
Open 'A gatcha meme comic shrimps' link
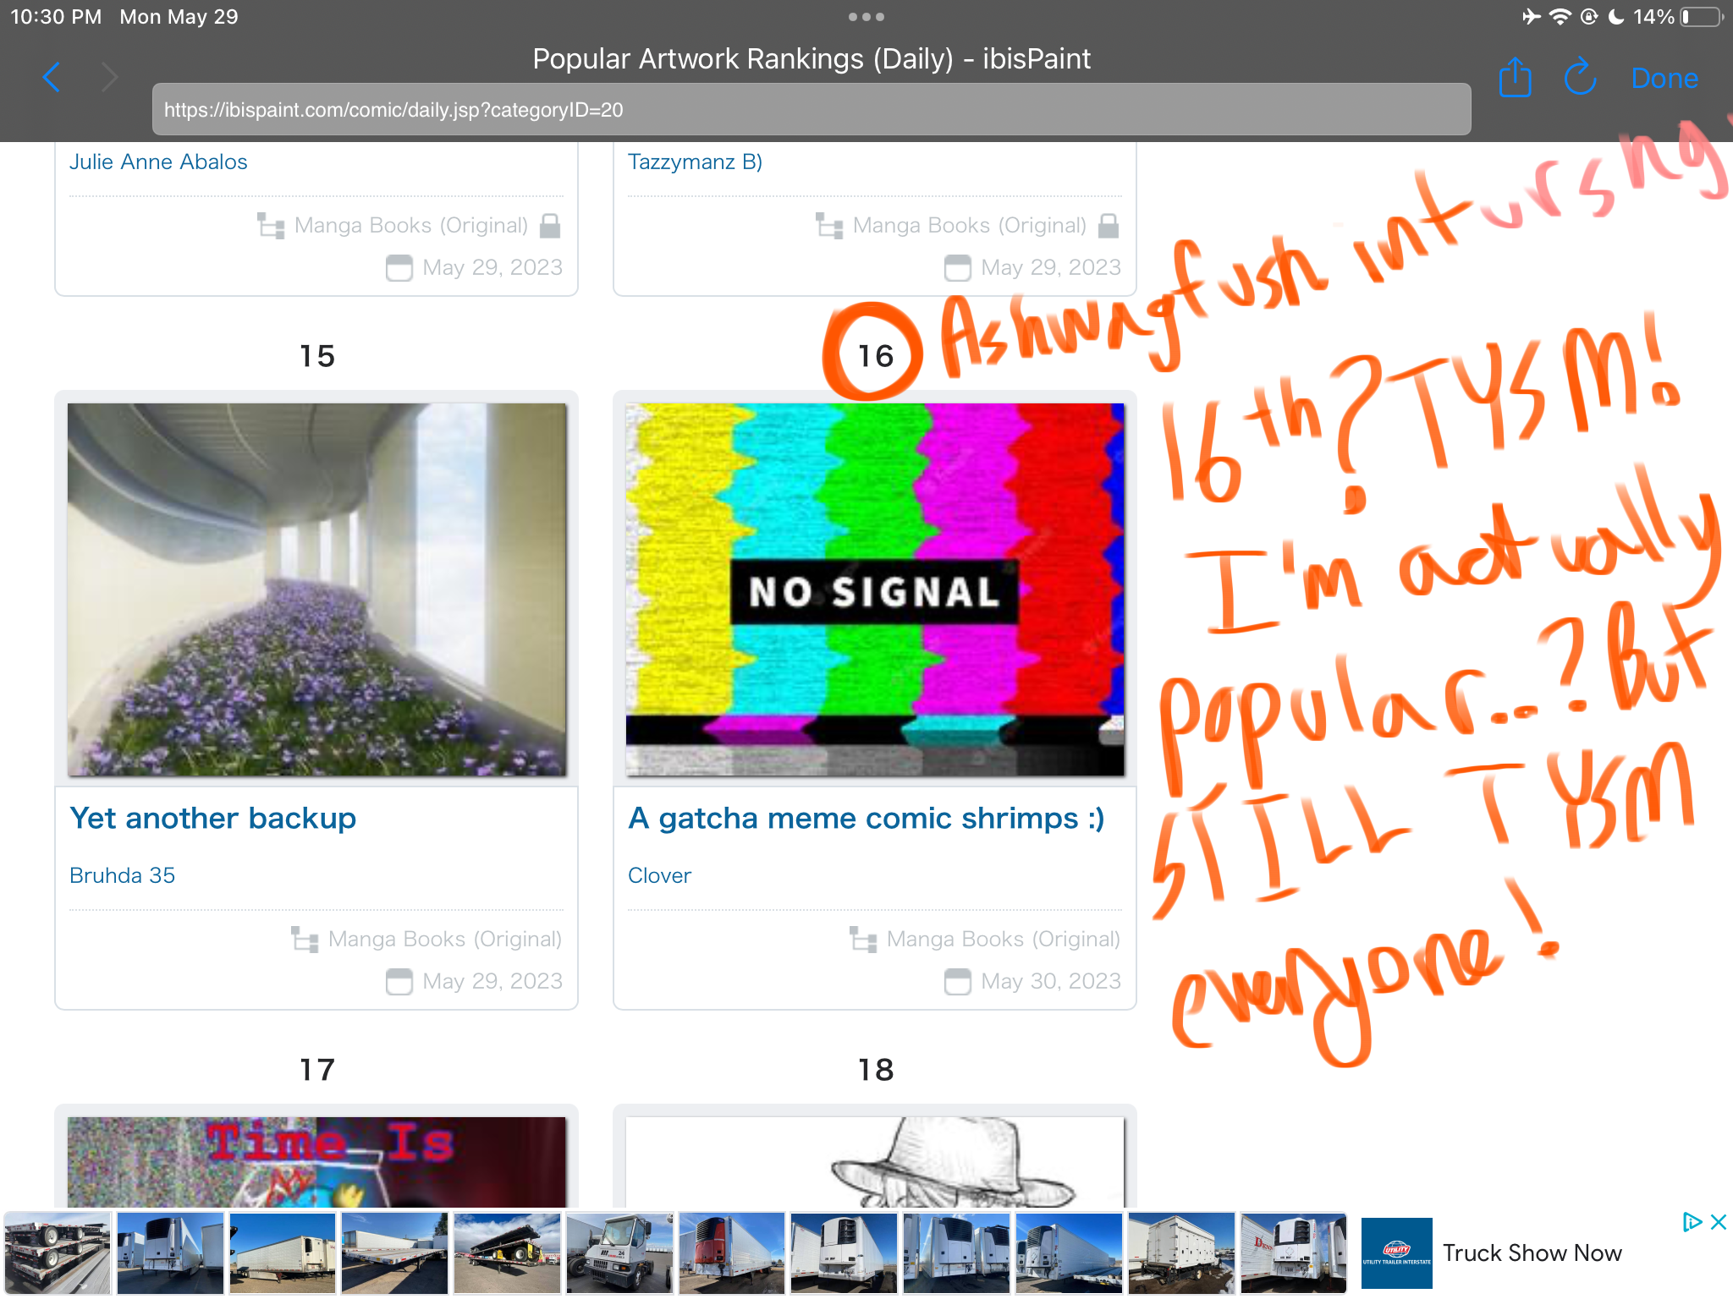pyautogui.click(x=866, y=818)
